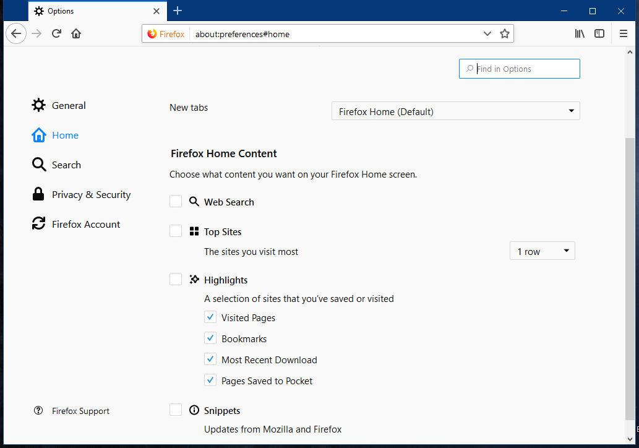Open the Top Sites 1 row dropdown

tap(542, 251)
